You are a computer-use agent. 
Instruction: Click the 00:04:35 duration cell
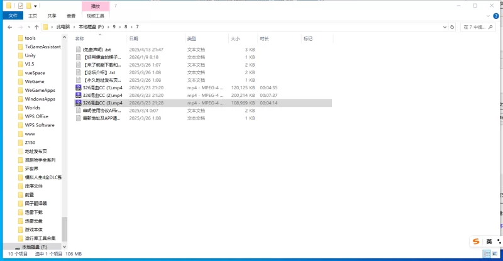(x=268, y=87)
